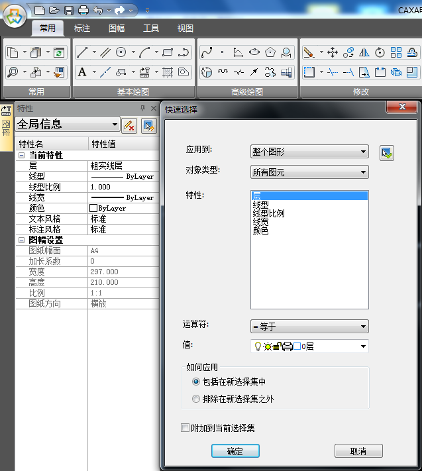Click the pick objects icon beside 应用到
This screenshot has height=471, width=422.
coord(386,153)
